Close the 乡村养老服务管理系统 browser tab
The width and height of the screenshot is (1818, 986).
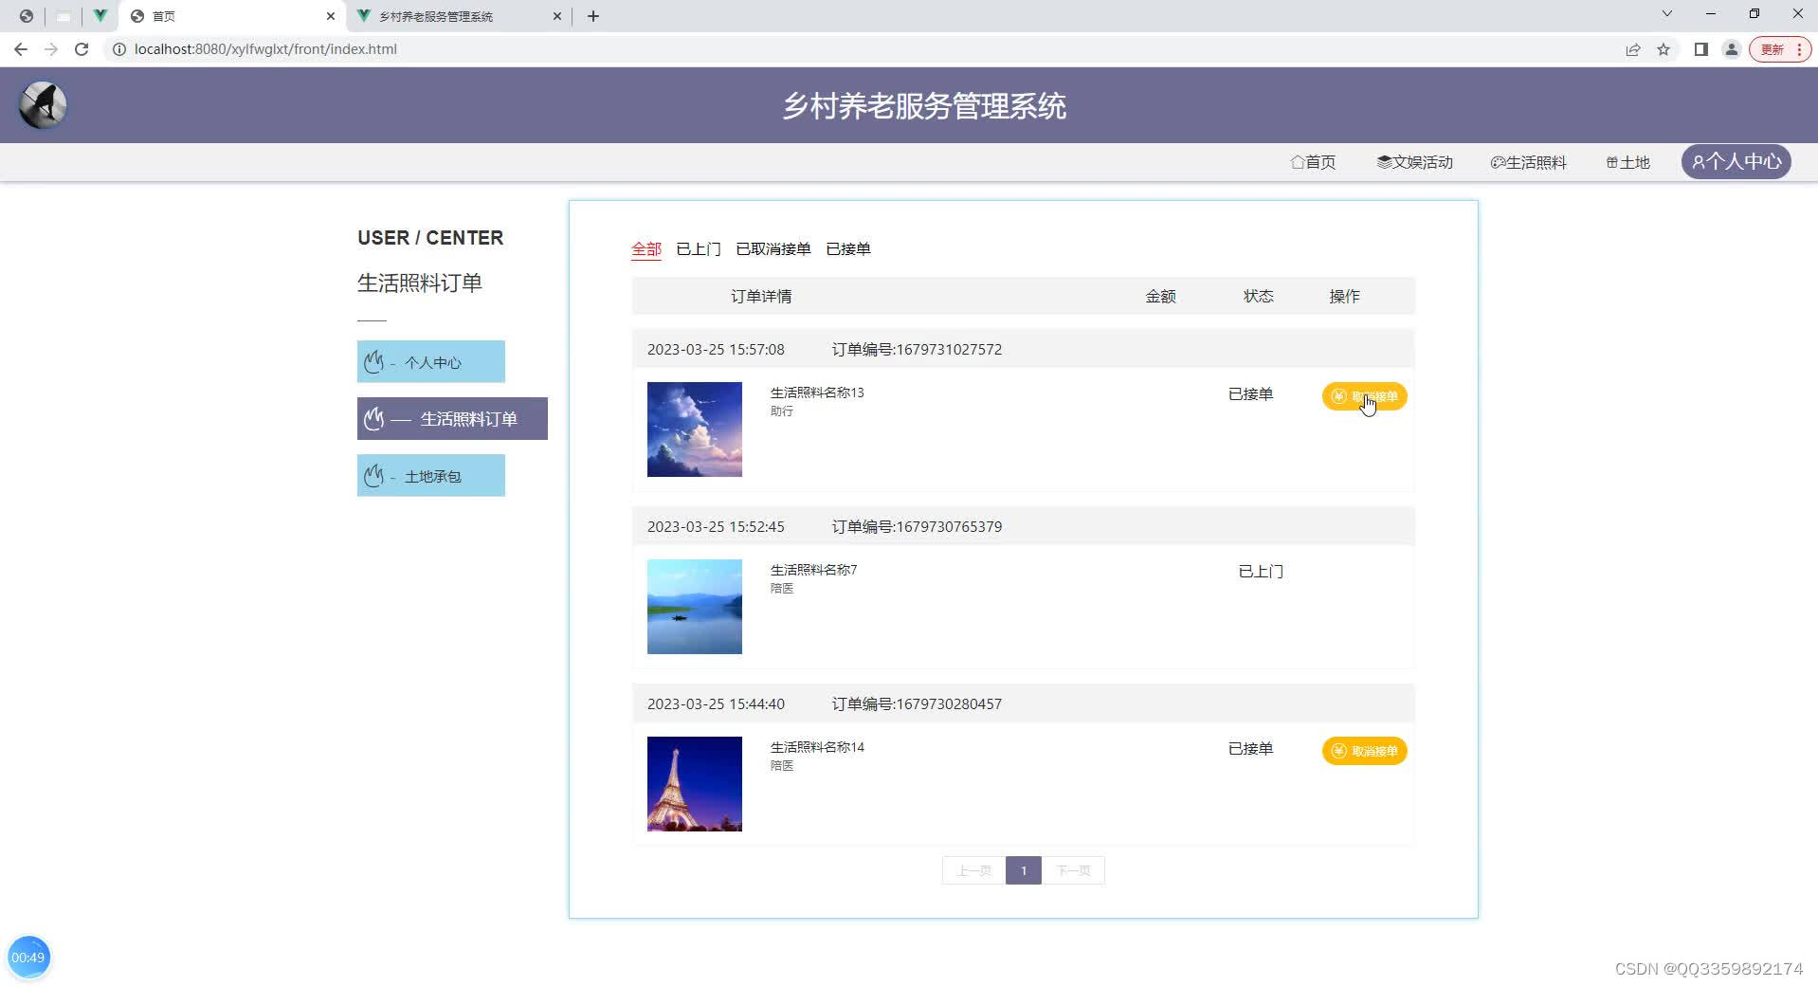557,16
